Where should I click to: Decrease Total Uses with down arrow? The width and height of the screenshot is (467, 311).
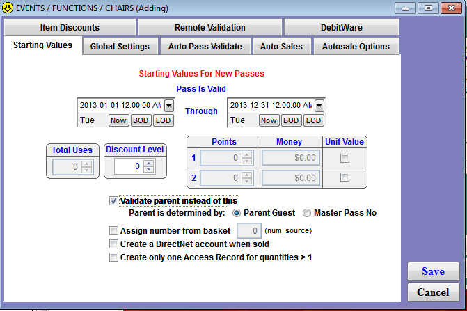click(87, 170)
